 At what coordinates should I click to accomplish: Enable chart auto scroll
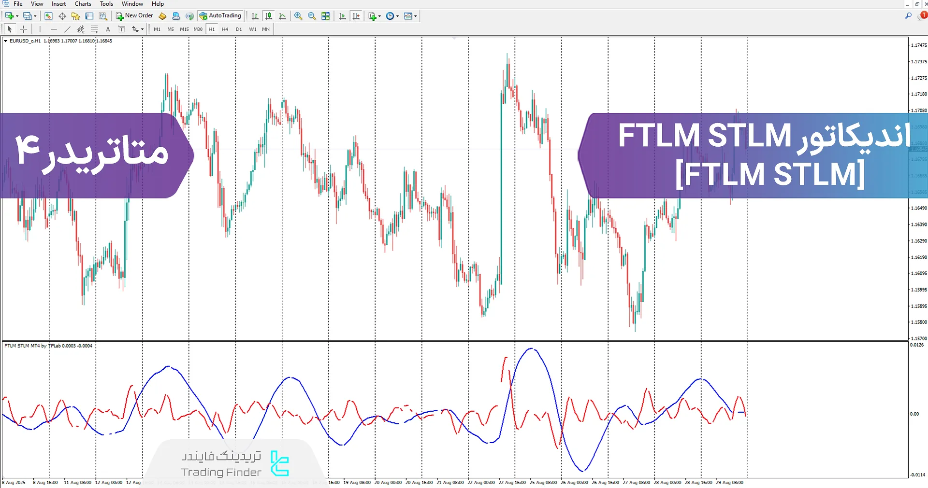tap(342, 15)
